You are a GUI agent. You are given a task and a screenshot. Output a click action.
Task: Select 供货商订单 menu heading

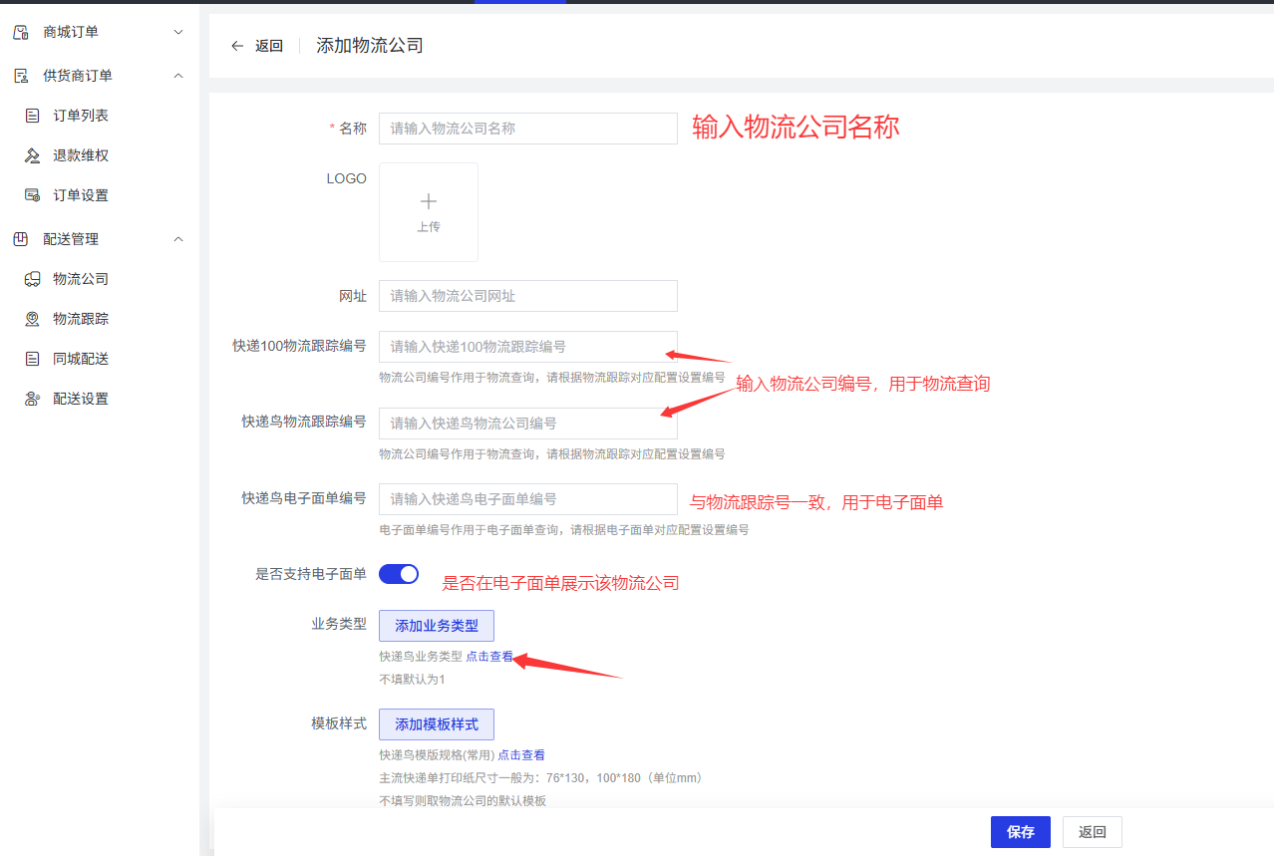point(78,76)
